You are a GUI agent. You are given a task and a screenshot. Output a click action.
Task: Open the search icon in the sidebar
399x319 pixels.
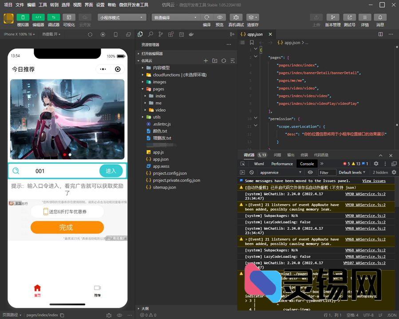(150, 34)
